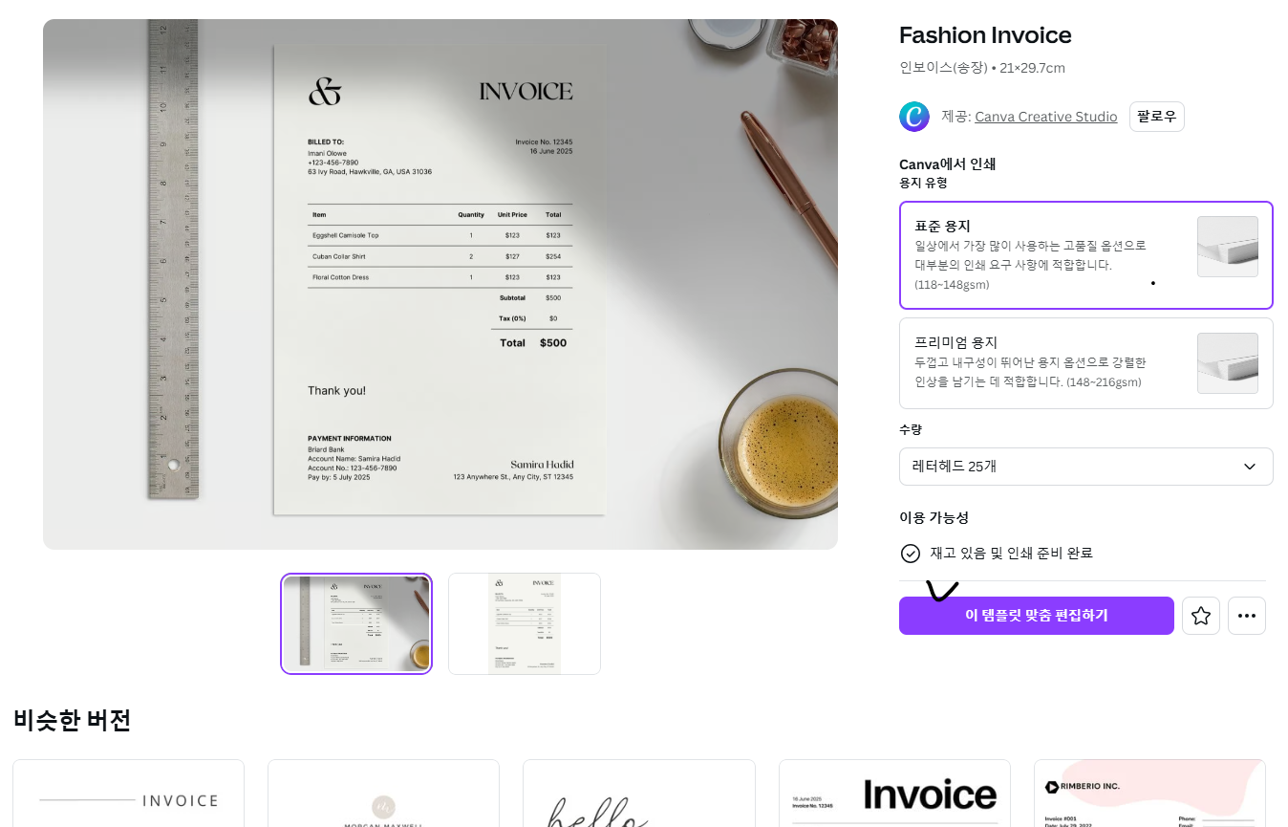Open the Canva Creative Studio link
The height and width of the screenshot is (827, 1288).
tap(1045, 117)
